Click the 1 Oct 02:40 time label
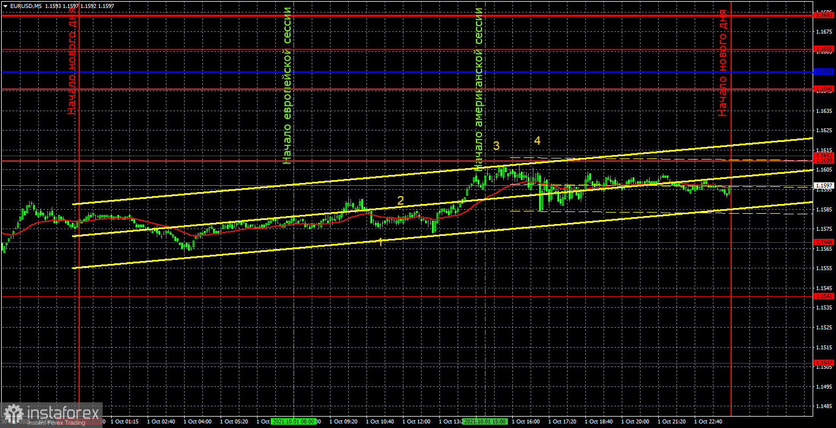The image size is (836, 428). tap(161, 422)
